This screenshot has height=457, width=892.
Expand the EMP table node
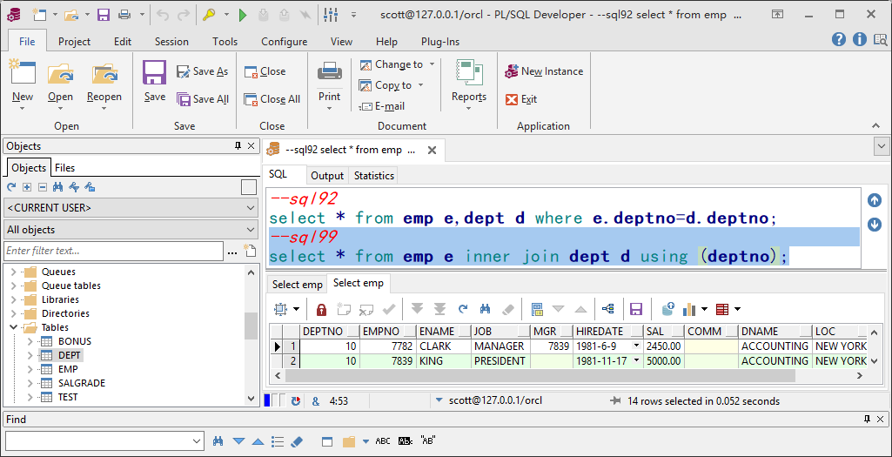[30, 369]
